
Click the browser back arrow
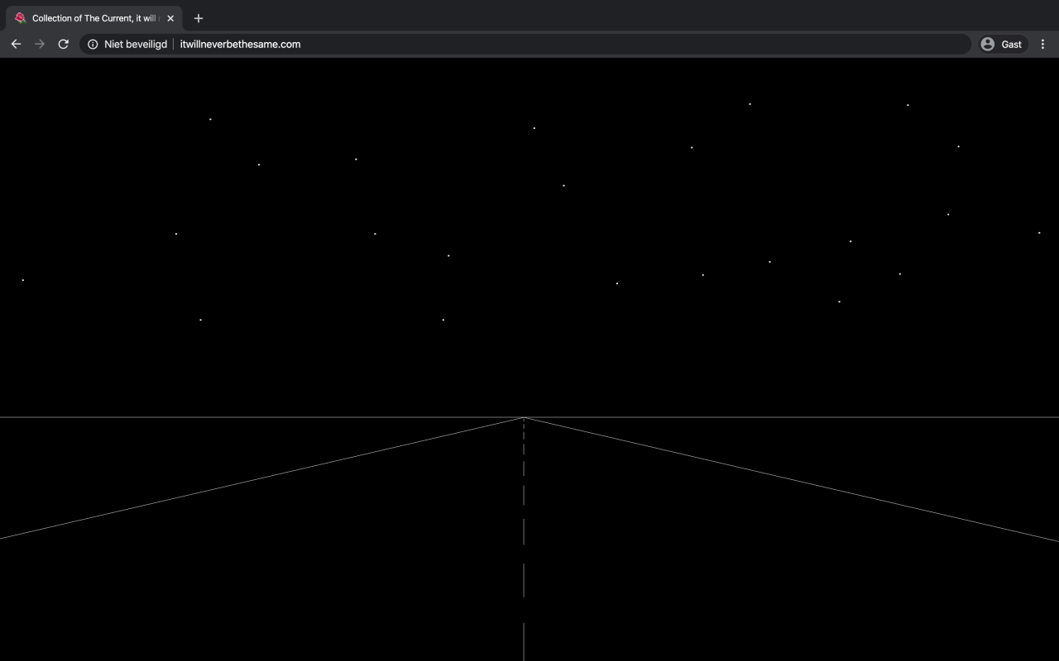[x=16, y=44]
